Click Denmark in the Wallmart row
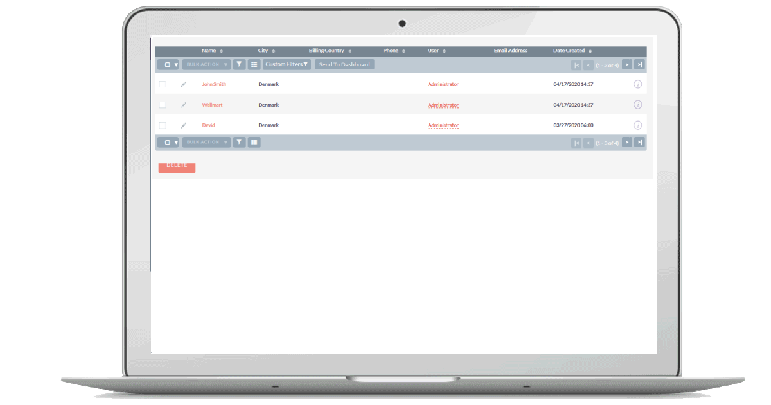Viewport: 771px width, 405px height. pyautogui.click(x=269, y=105)
